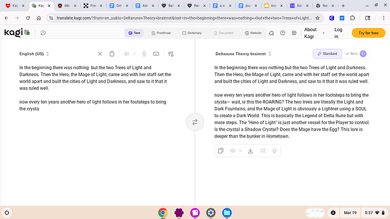Screen dimensions: 390x219
Task: Expand translated audio options chevron
Action: [x=240, y=151]
